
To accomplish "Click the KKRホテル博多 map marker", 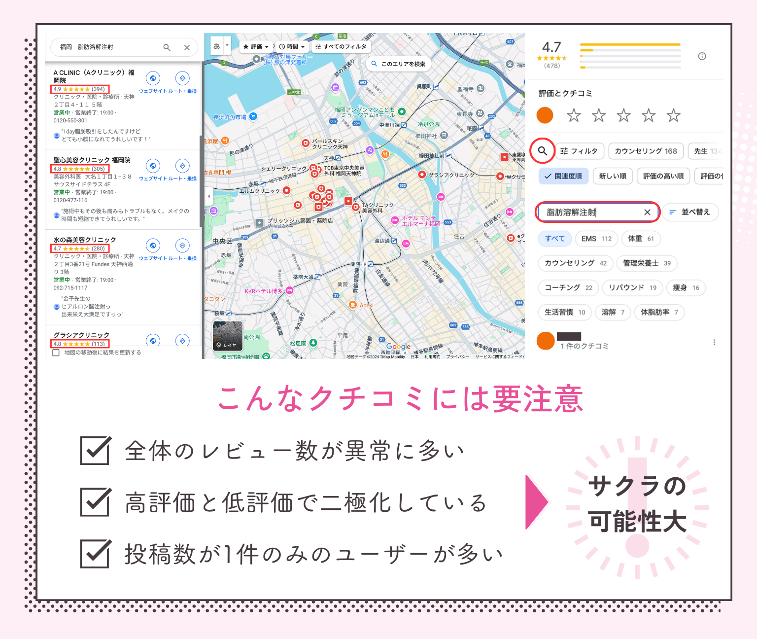I will tap(290, 290).
